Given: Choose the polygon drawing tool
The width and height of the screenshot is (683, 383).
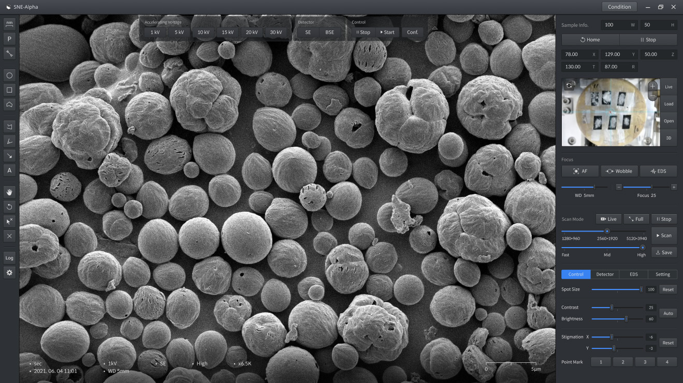Looking at the screenshot, I should coord(9,104).
